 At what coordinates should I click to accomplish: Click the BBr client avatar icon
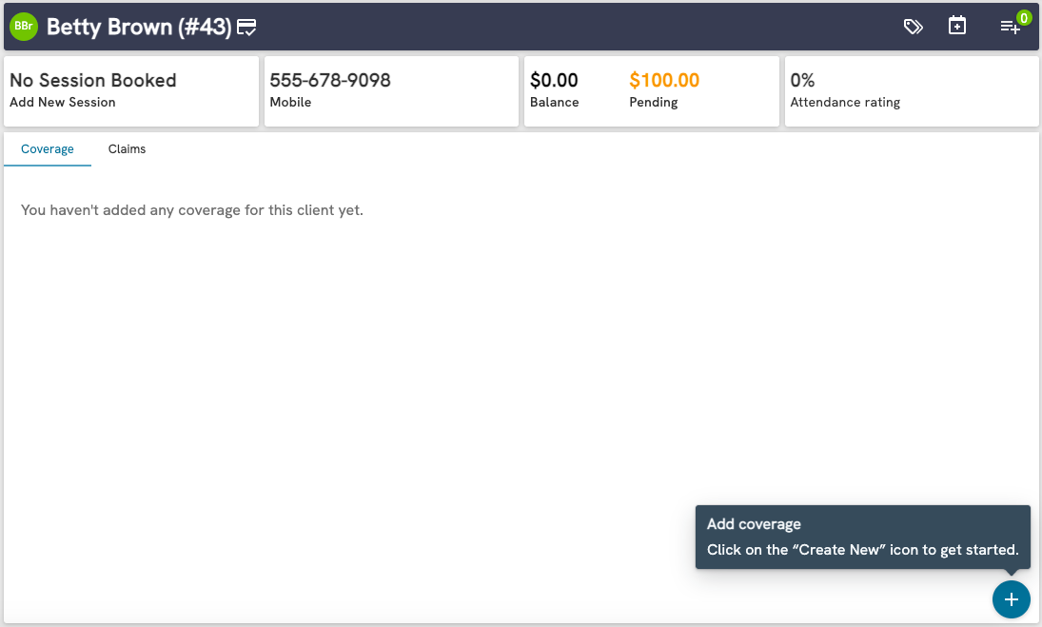24,27
